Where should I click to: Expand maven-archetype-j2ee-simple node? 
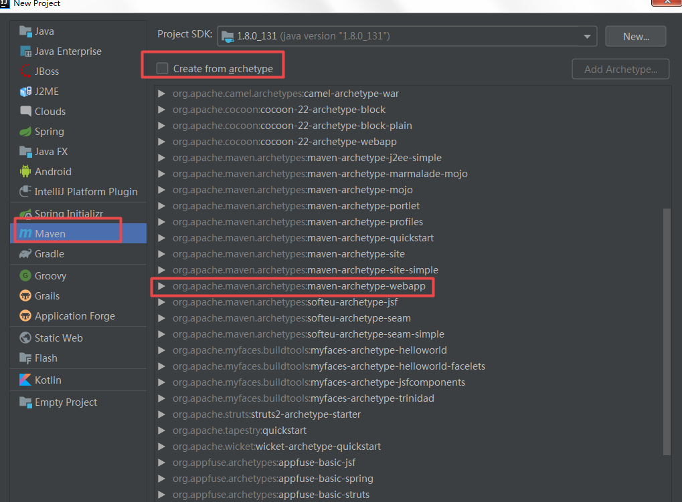pos(161,158)
